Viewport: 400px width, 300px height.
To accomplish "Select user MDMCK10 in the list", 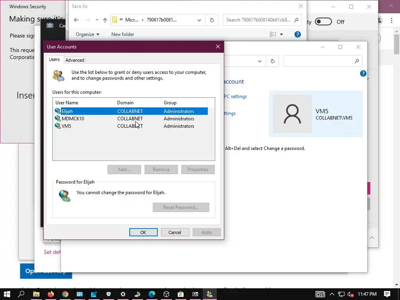I will (131, 119).
